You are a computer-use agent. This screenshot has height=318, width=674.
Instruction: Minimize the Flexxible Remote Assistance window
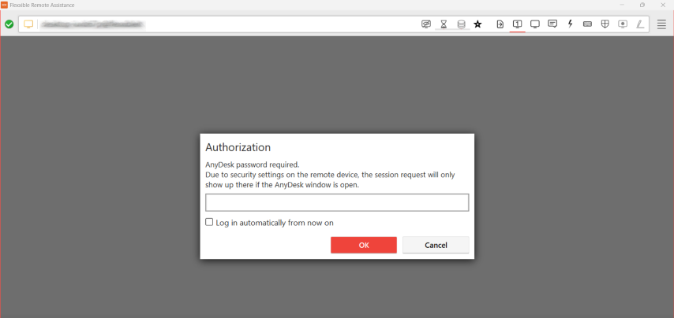622,5
